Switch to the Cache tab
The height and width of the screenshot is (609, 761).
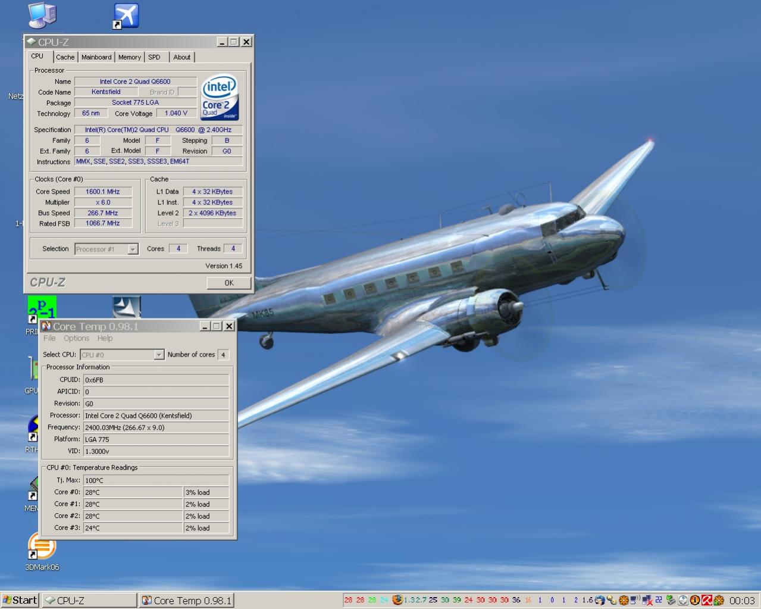pyautogui.click(x=65, y=57)
